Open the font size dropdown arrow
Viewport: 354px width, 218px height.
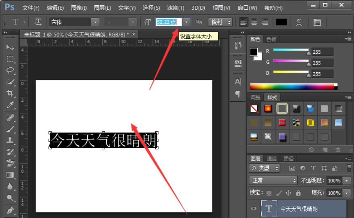point(187,22)
